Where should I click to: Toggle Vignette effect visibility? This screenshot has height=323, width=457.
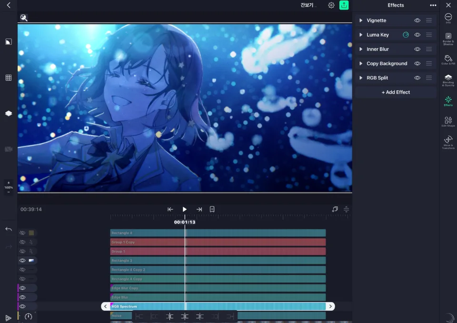click(417, 20)
